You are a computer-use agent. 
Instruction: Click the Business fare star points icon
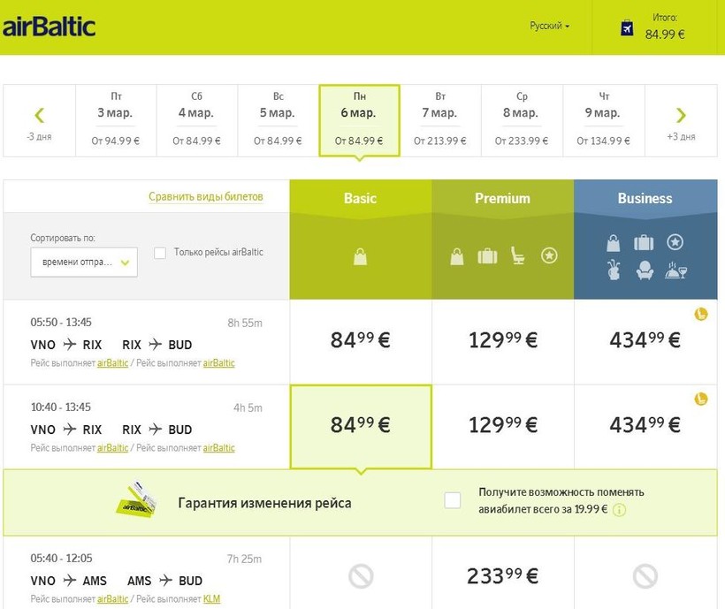pos(675,241)
